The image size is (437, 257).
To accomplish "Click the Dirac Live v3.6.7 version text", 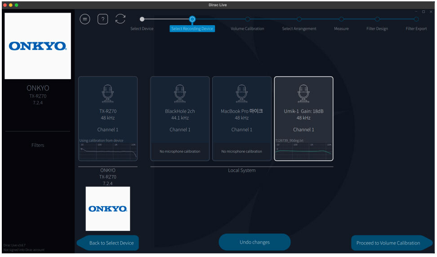I will tap(14, 245).
